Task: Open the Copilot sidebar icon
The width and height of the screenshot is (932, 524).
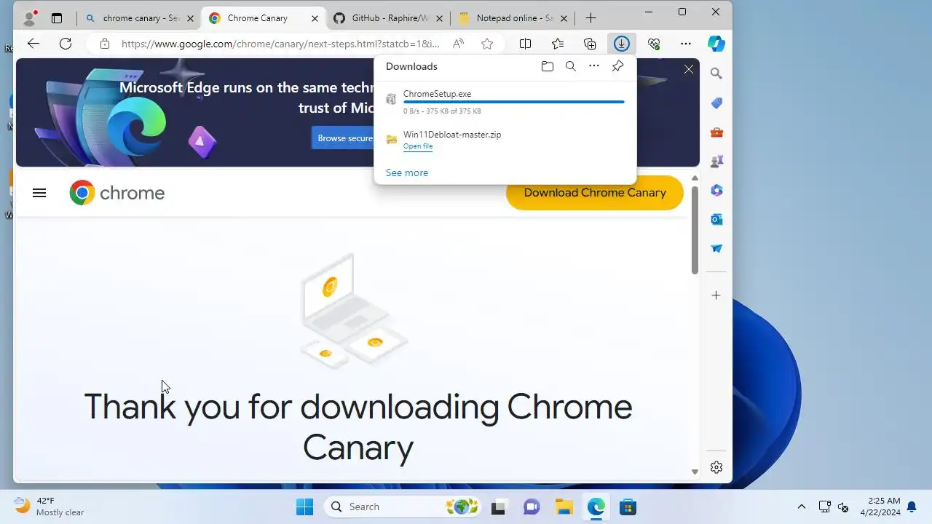Action: 716,44
